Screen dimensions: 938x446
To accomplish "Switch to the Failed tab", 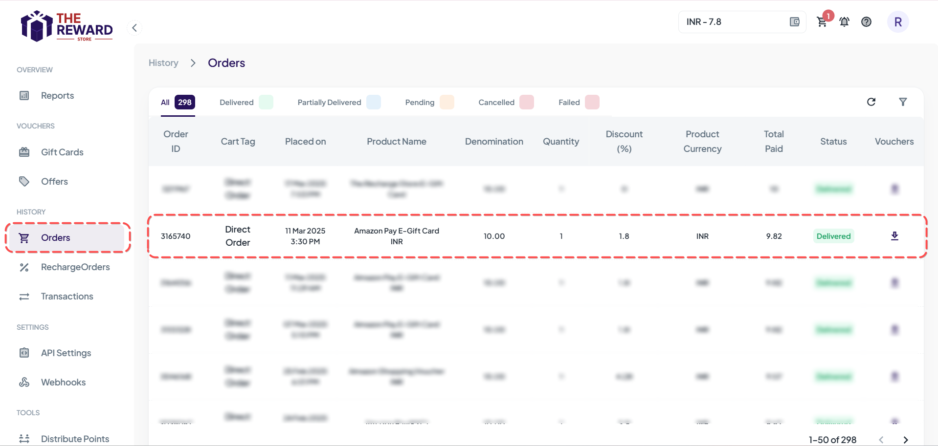I will pyautogui.click(x=579, y=102).
